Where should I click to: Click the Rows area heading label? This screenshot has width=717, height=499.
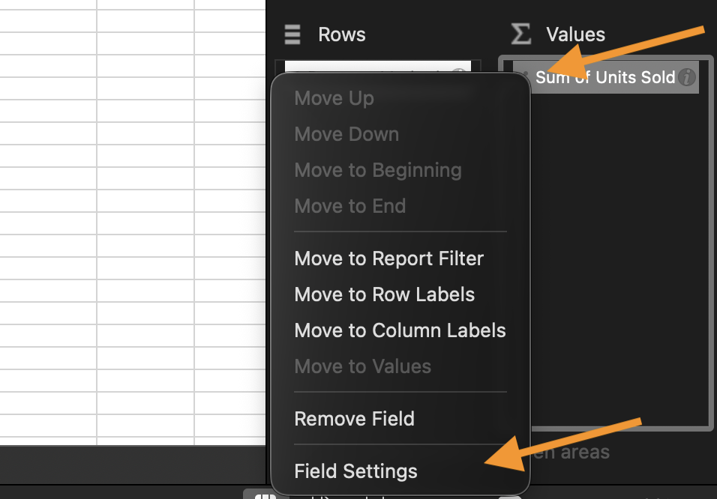coord(342,34)
